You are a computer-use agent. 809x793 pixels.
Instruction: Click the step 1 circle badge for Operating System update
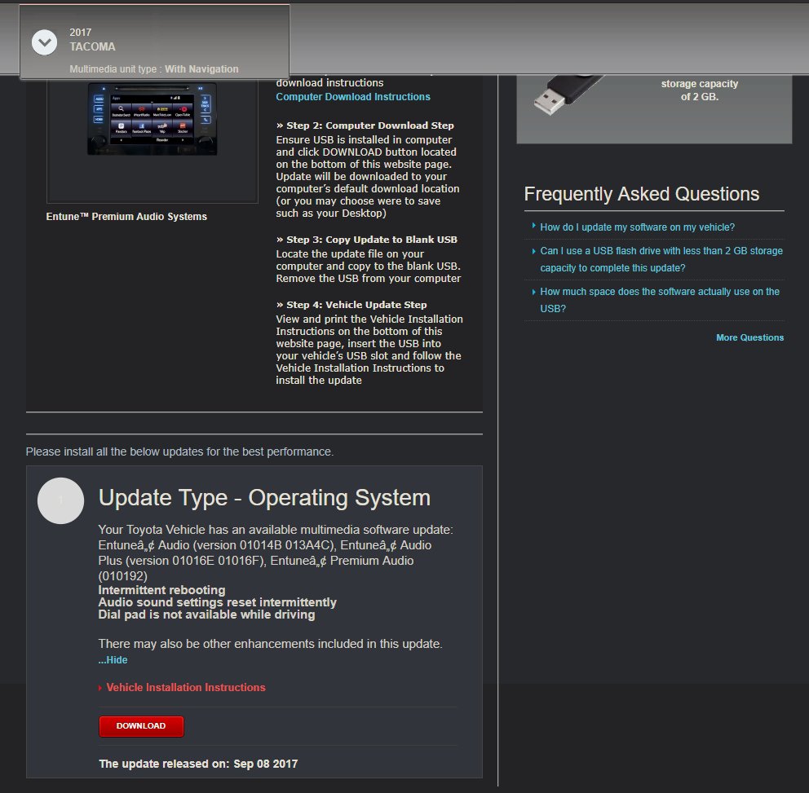click(61, 500)
